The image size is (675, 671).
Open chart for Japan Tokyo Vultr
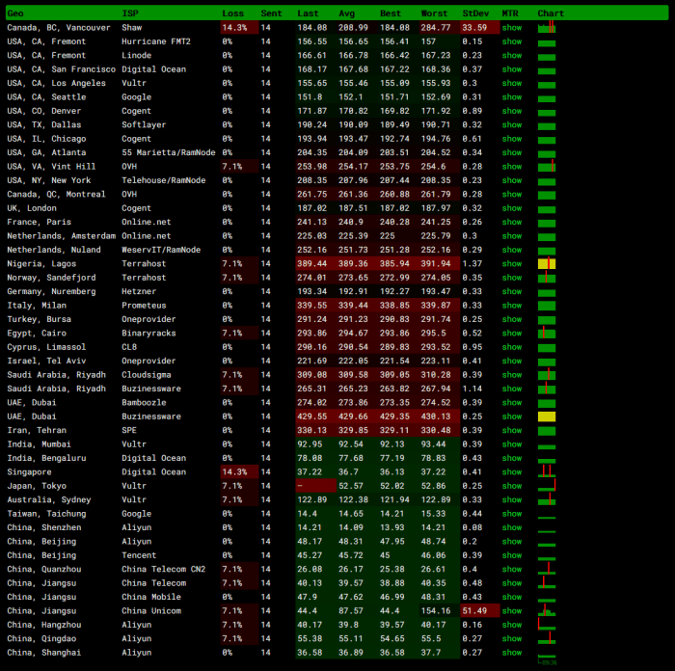(547, 485)
